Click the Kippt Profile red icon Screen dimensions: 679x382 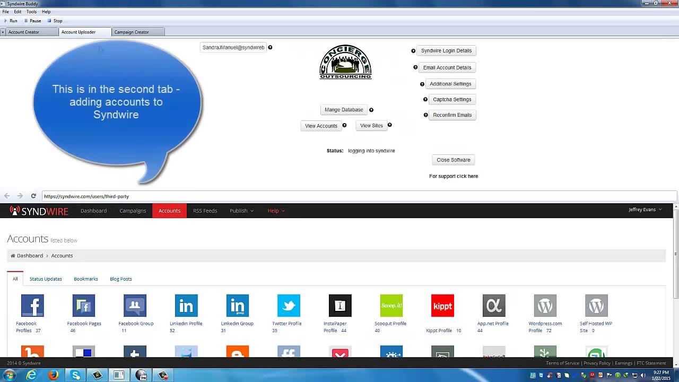(x=442, y=306)
